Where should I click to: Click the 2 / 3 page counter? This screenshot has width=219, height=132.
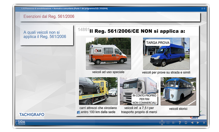tap(203, 8)
